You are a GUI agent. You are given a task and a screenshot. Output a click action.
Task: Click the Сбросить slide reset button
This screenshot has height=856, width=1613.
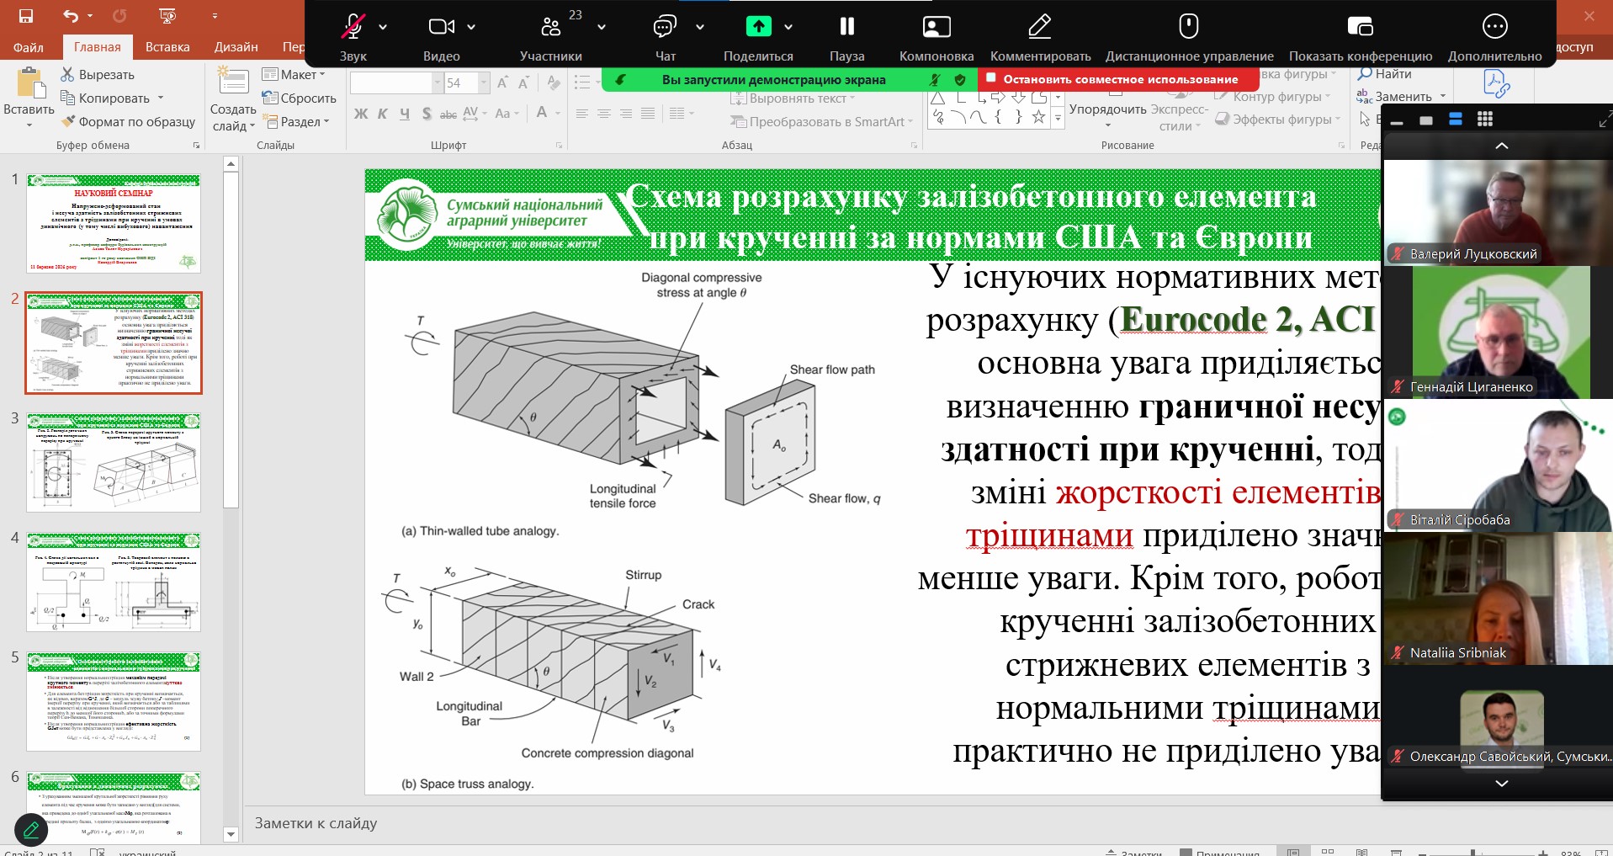300,98
